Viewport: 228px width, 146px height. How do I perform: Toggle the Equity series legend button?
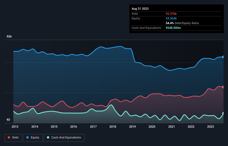33,138
